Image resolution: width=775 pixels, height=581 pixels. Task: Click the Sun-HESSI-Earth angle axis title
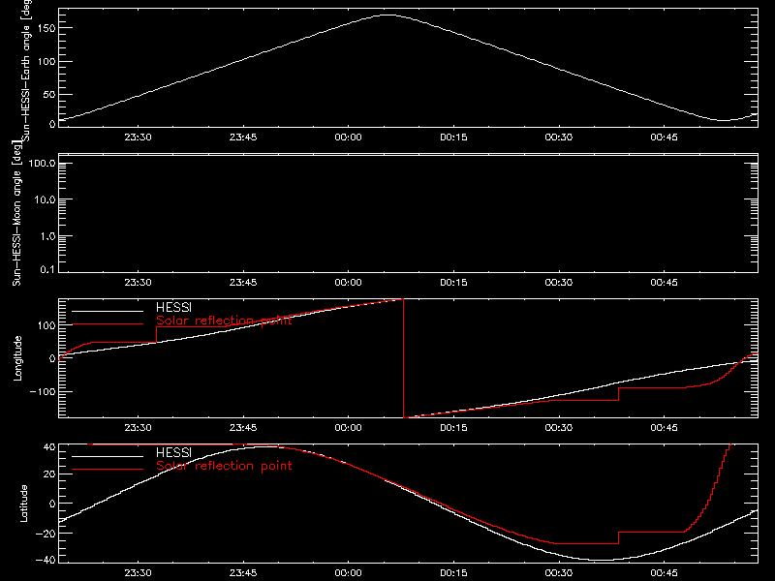coord(26,70)
